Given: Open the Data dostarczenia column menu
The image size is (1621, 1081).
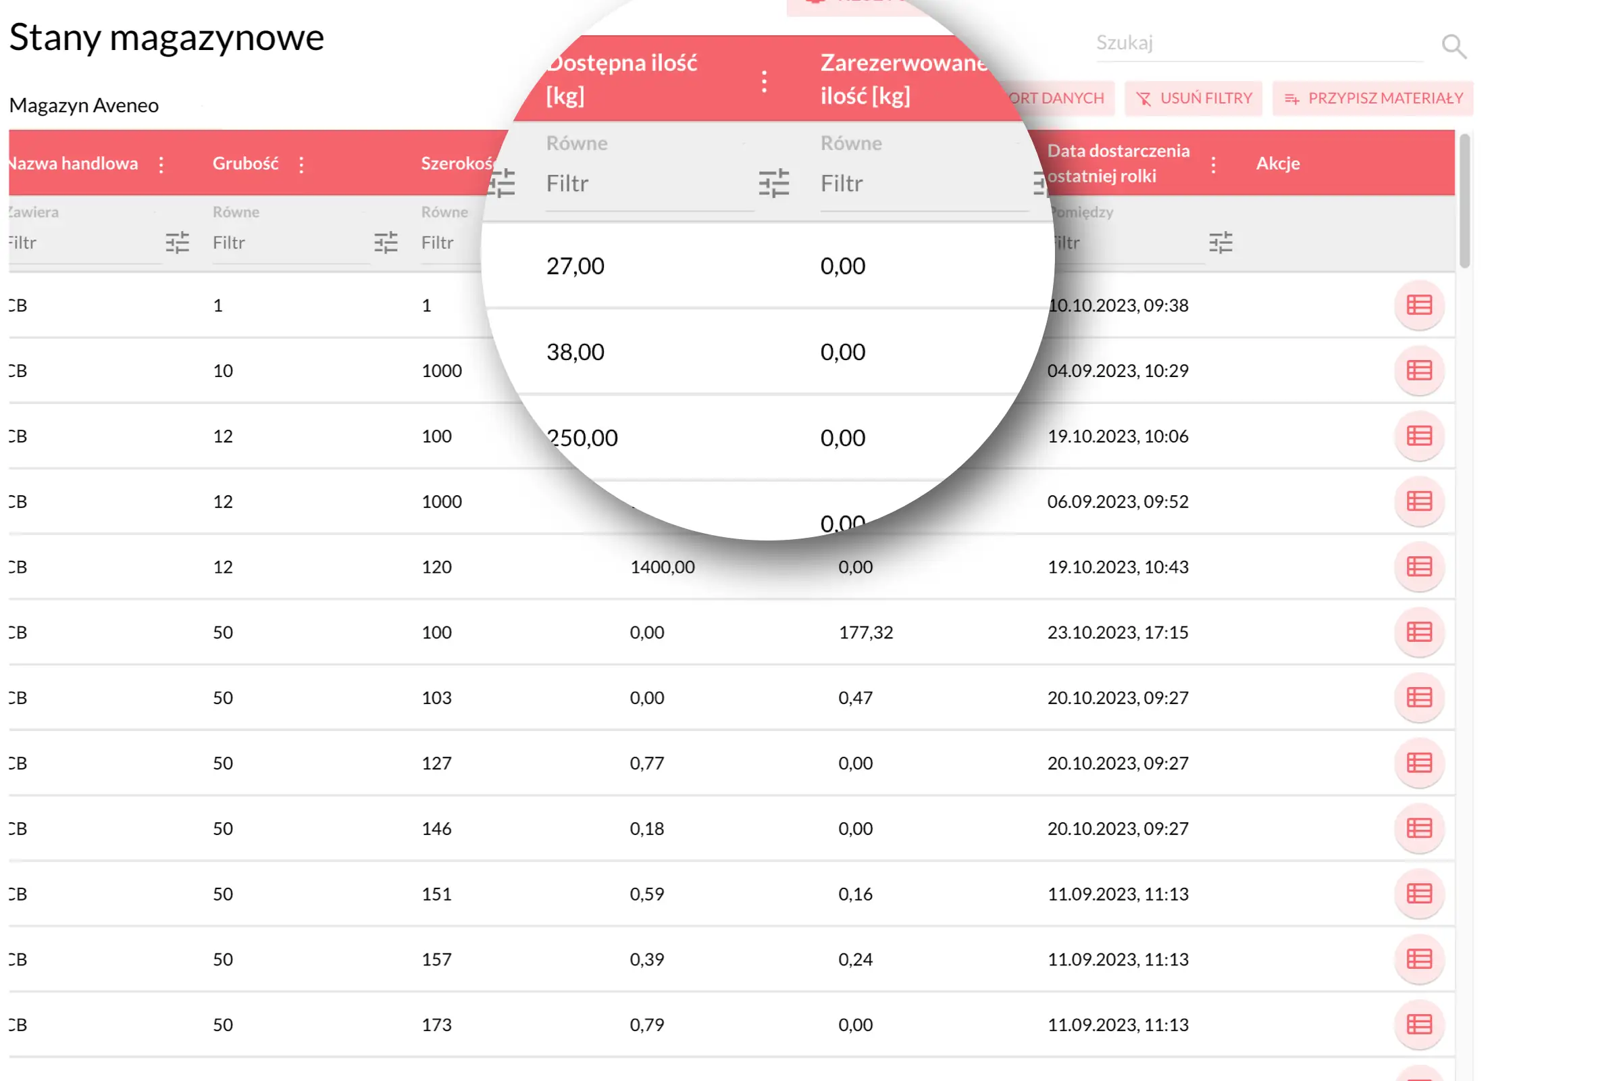Looking at the screenshot, I should point(1213,164).
